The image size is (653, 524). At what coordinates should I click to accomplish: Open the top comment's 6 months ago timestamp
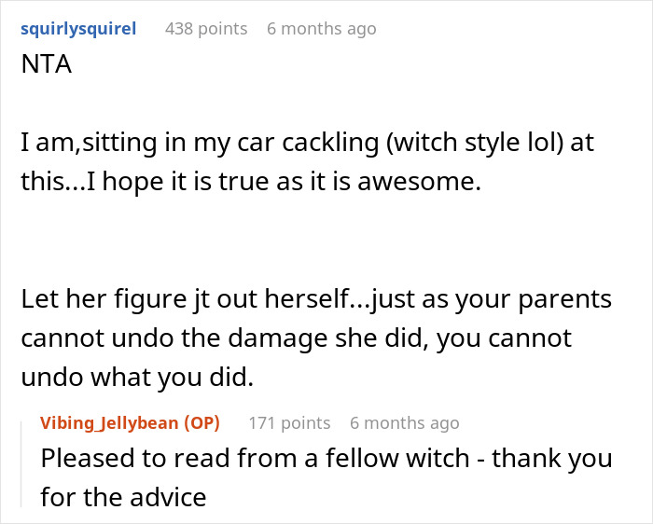(x=322, y=29)
